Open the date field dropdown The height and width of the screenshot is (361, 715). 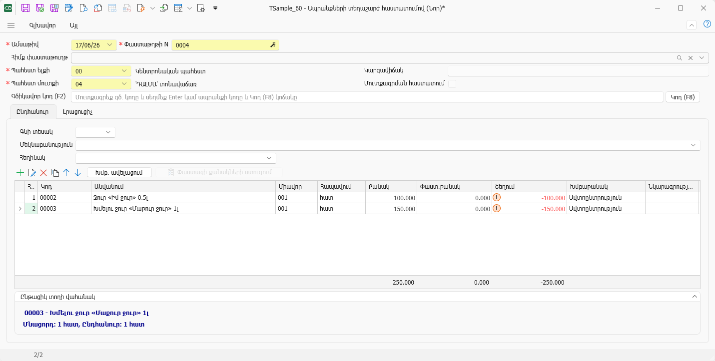click(x=110, y=45)
